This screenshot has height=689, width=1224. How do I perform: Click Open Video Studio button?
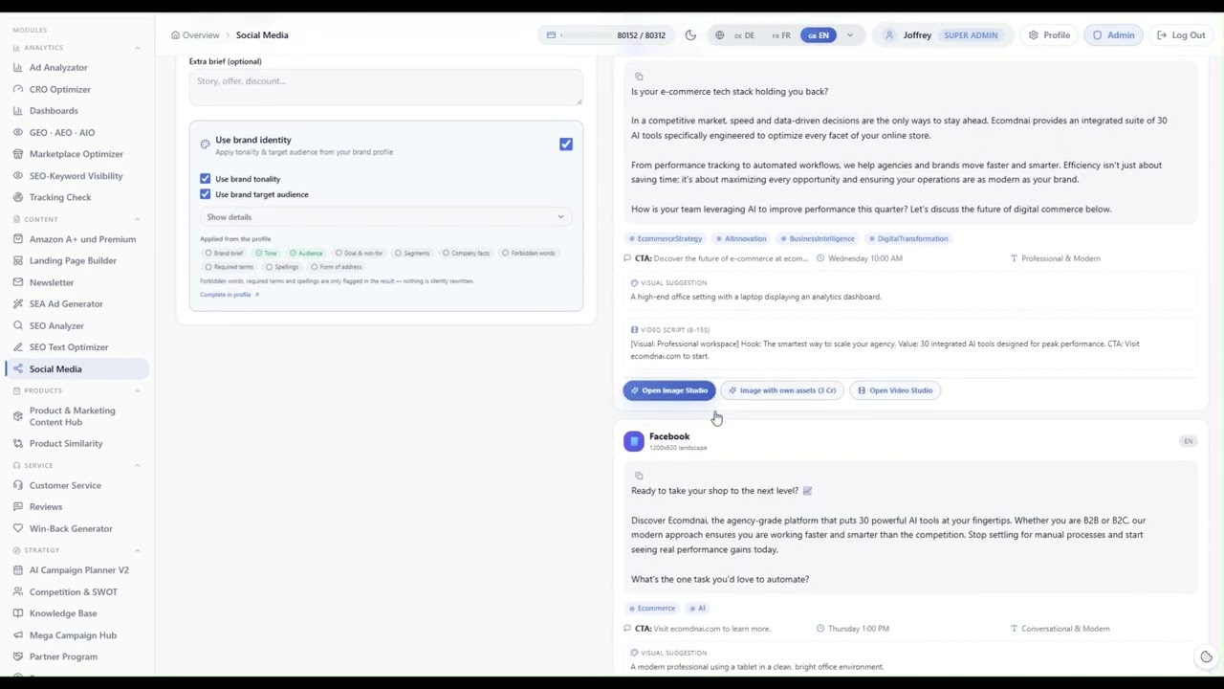(895, 390)
